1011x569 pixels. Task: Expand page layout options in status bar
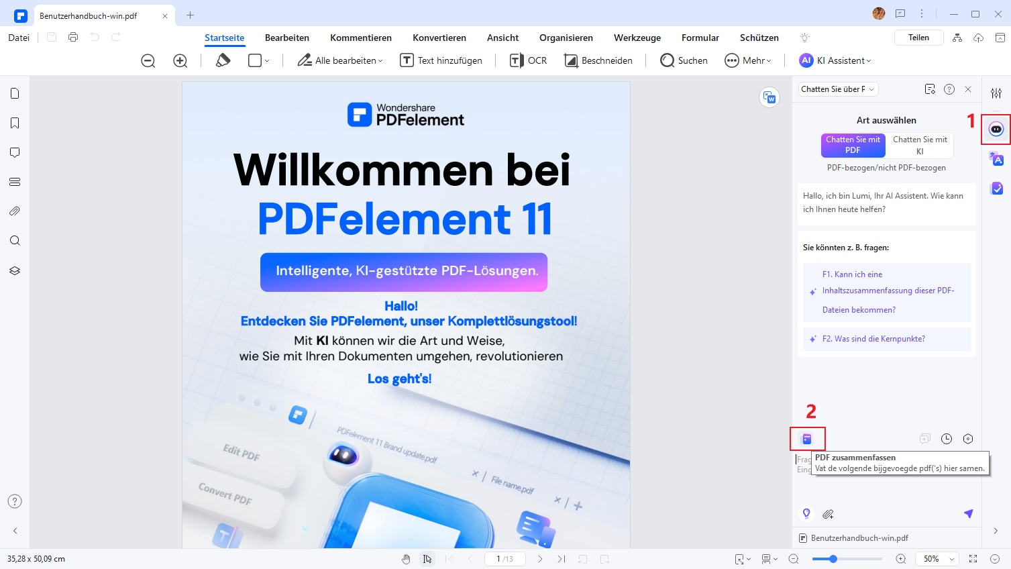point(769,559)
